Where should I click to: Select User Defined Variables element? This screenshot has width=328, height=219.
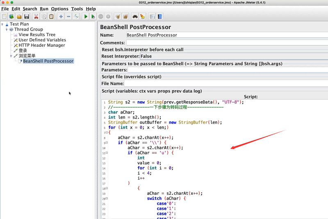point(42,40)
